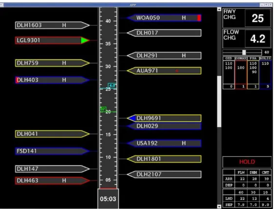Image resolution: width=274 pixels, height=209 pixels.
Task: Click blue arrow on DLH9691 strip
Action: pyautogui.click(x=132, y=118)
